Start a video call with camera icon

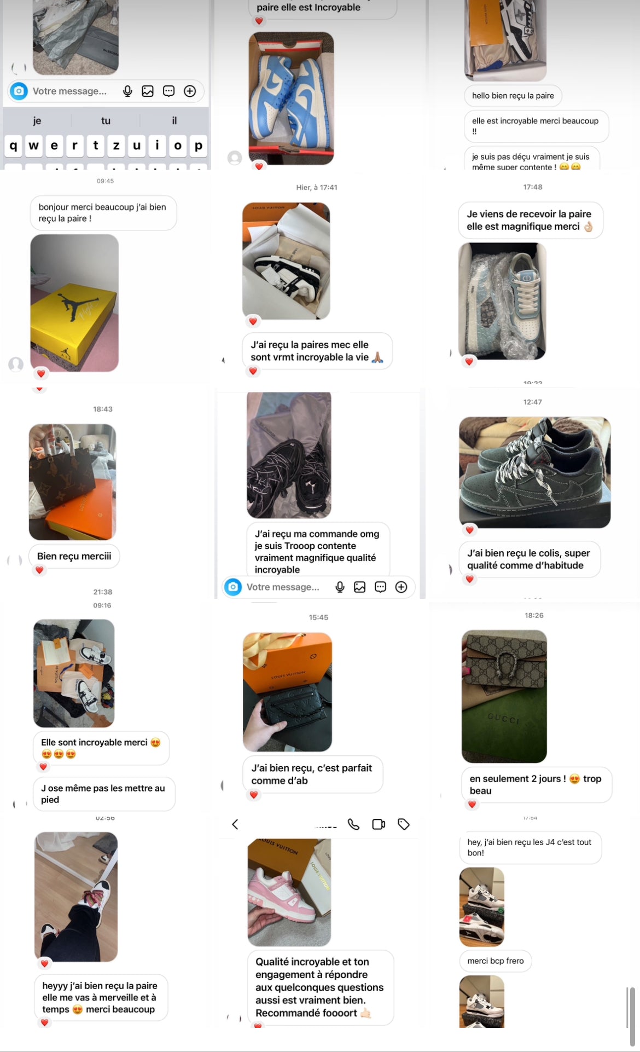coord(379,824)
